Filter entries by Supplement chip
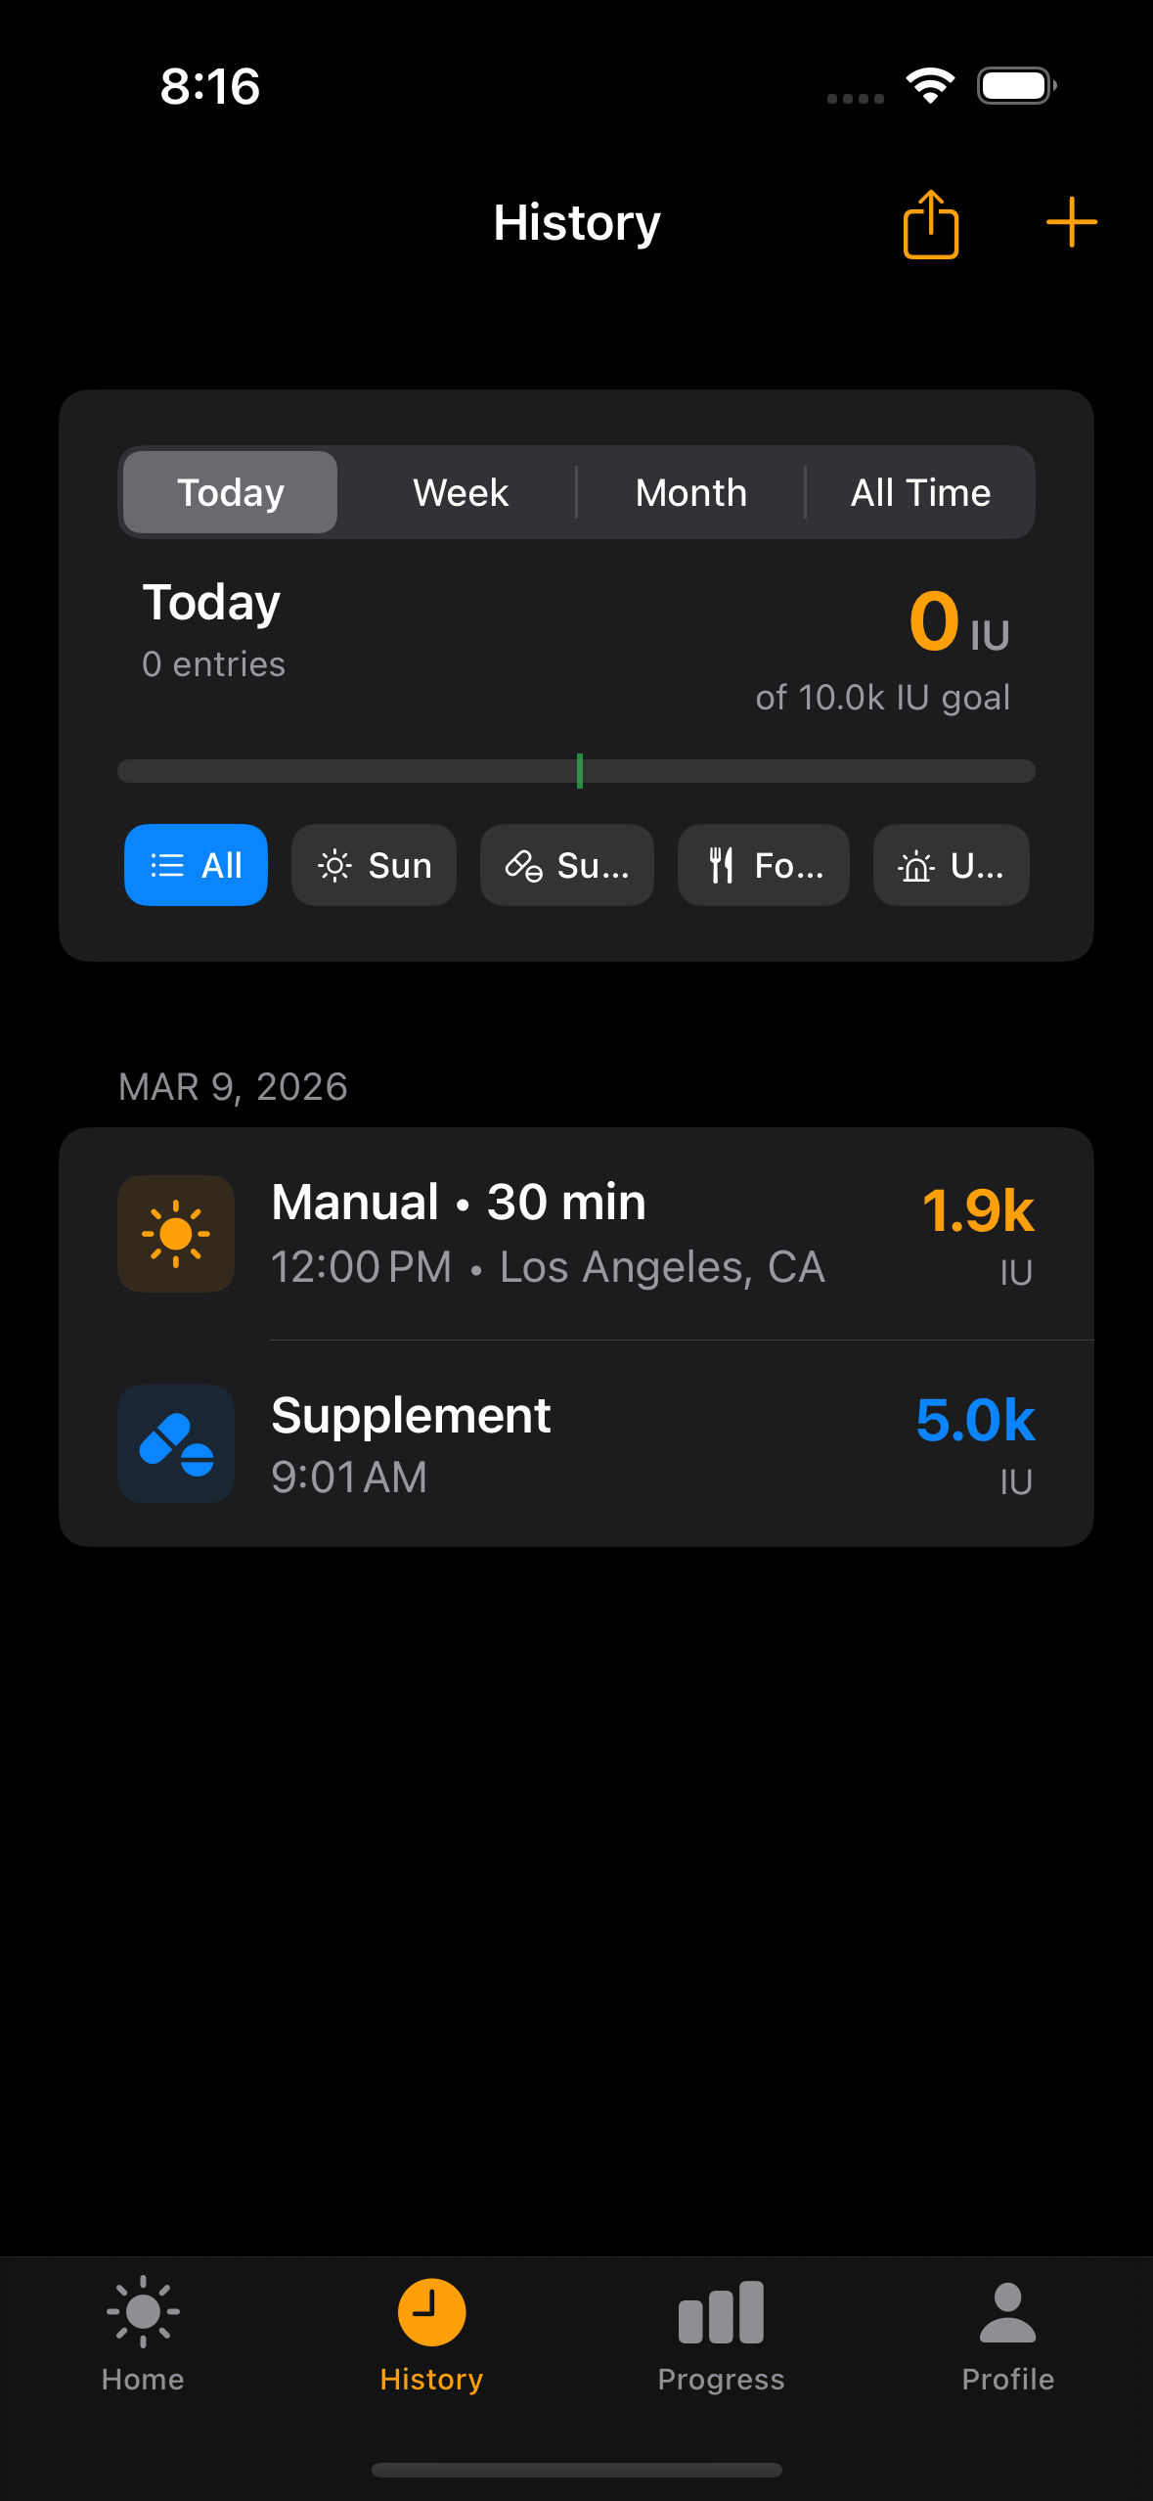The width and height of the screenshot is (1153, 2501). click(566, 865)
